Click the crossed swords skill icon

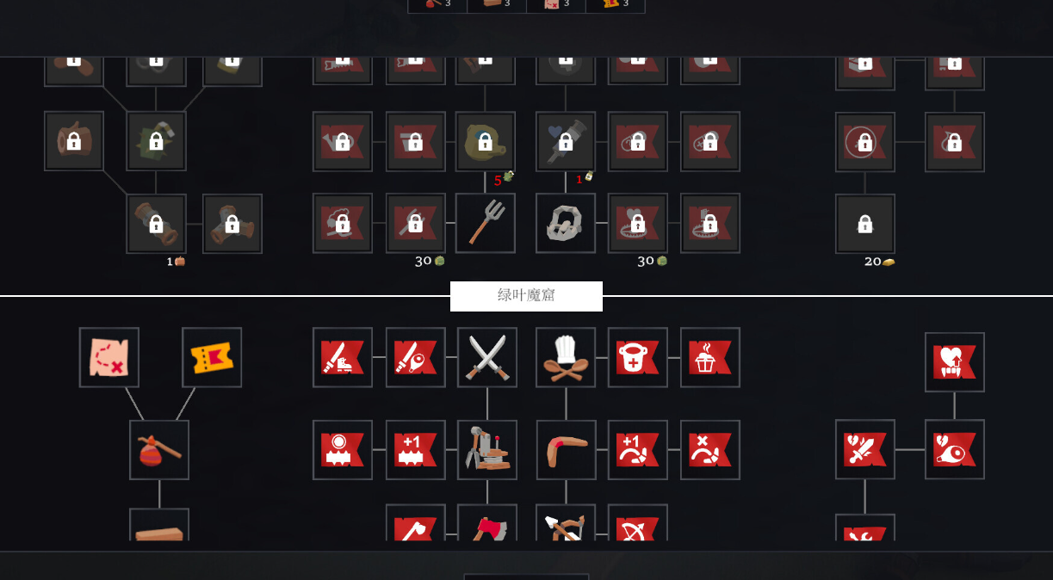coord(487,357)
